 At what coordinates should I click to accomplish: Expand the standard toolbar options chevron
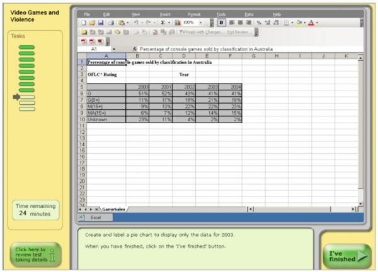[212, 23]
